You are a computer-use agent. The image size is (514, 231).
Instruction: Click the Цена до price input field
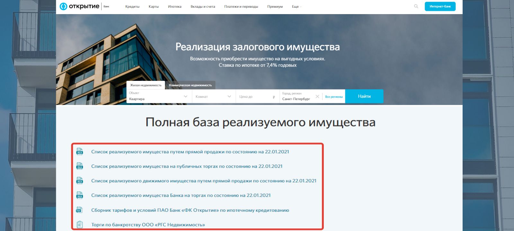tap(254, 97)
